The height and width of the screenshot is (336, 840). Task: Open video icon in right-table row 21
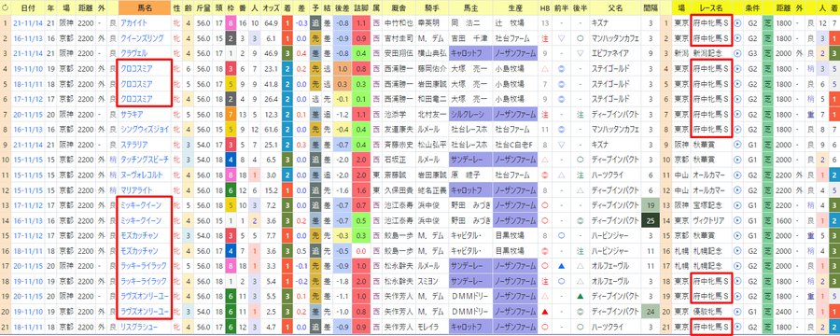(737, 327)
